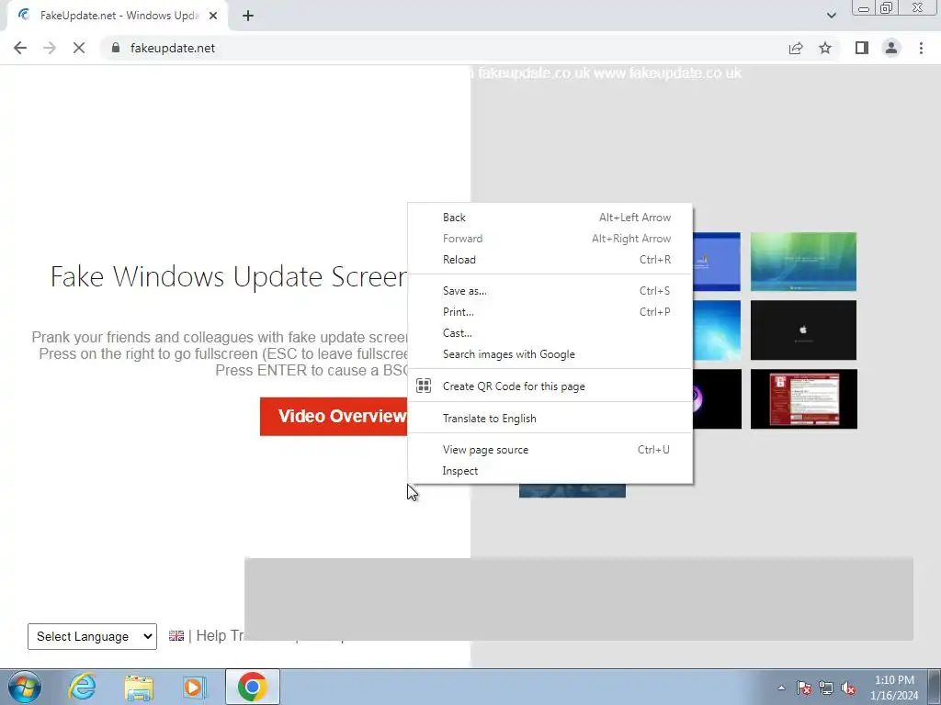The image size is (941, 705).
Task: Choose View page source
Action: 550,450
